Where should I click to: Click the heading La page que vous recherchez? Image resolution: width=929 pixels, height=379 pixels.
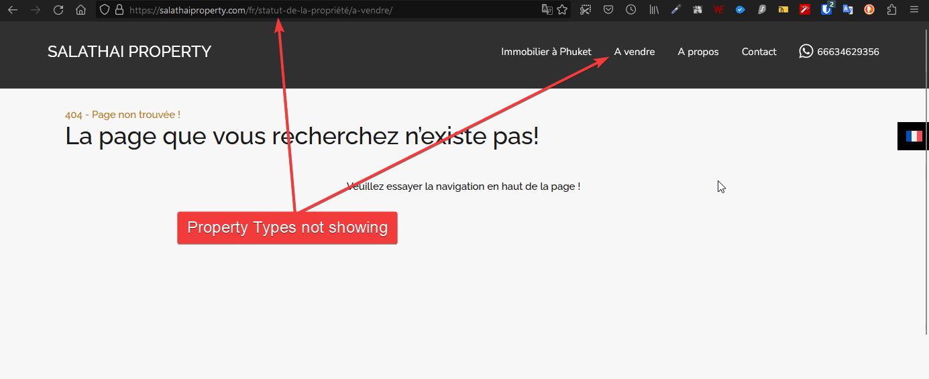pos(302,136)
